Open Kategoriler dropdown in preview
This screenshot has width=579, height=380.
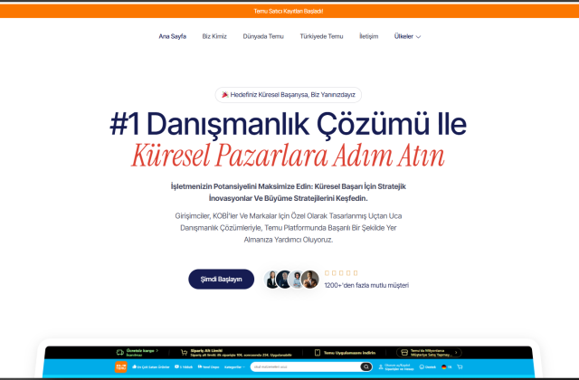click(x=235, y=367)
